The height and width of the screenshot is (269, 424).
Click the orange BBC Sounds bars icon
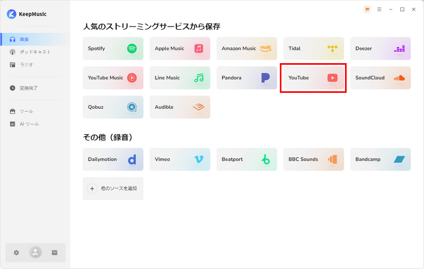pos(333,159)
